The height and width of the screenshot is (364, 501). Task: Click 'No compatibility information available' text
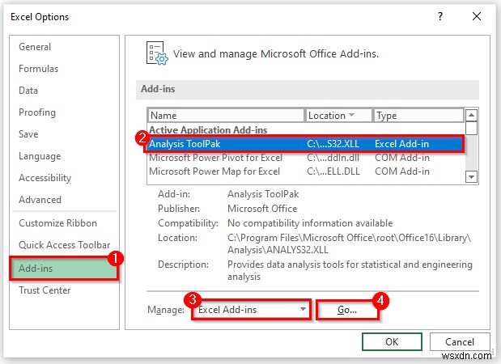point(310,223)
